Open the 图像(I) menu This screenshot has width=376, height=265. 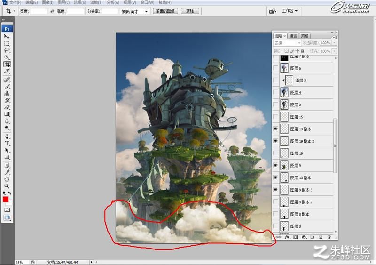coord(47,2)
